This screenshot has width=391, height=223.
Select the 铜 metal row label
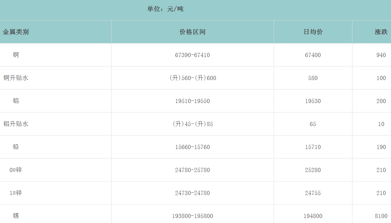(x=16, y=55)
